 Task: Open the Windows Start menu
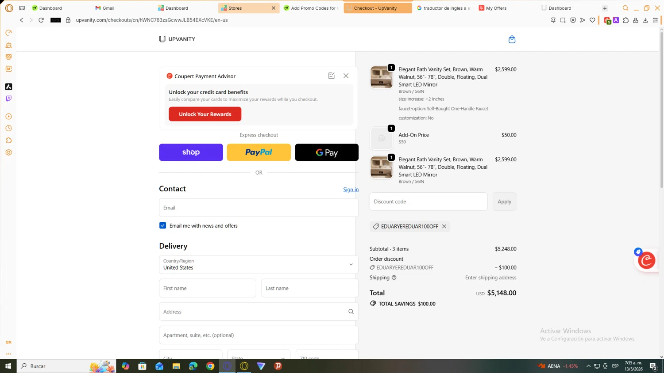(x=8, y=366)
